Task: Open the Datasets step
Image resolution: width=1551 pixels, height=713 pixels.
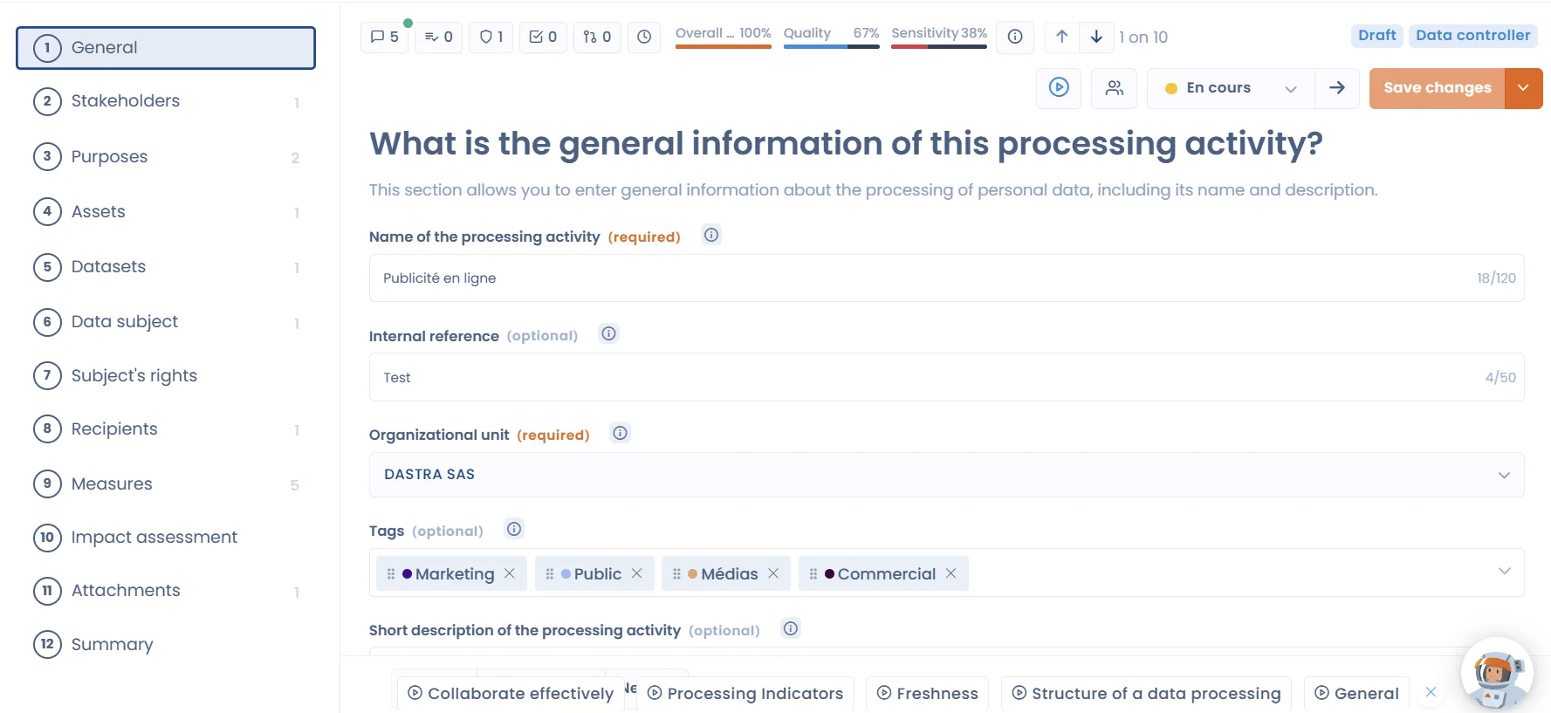Action: point(166,267)
